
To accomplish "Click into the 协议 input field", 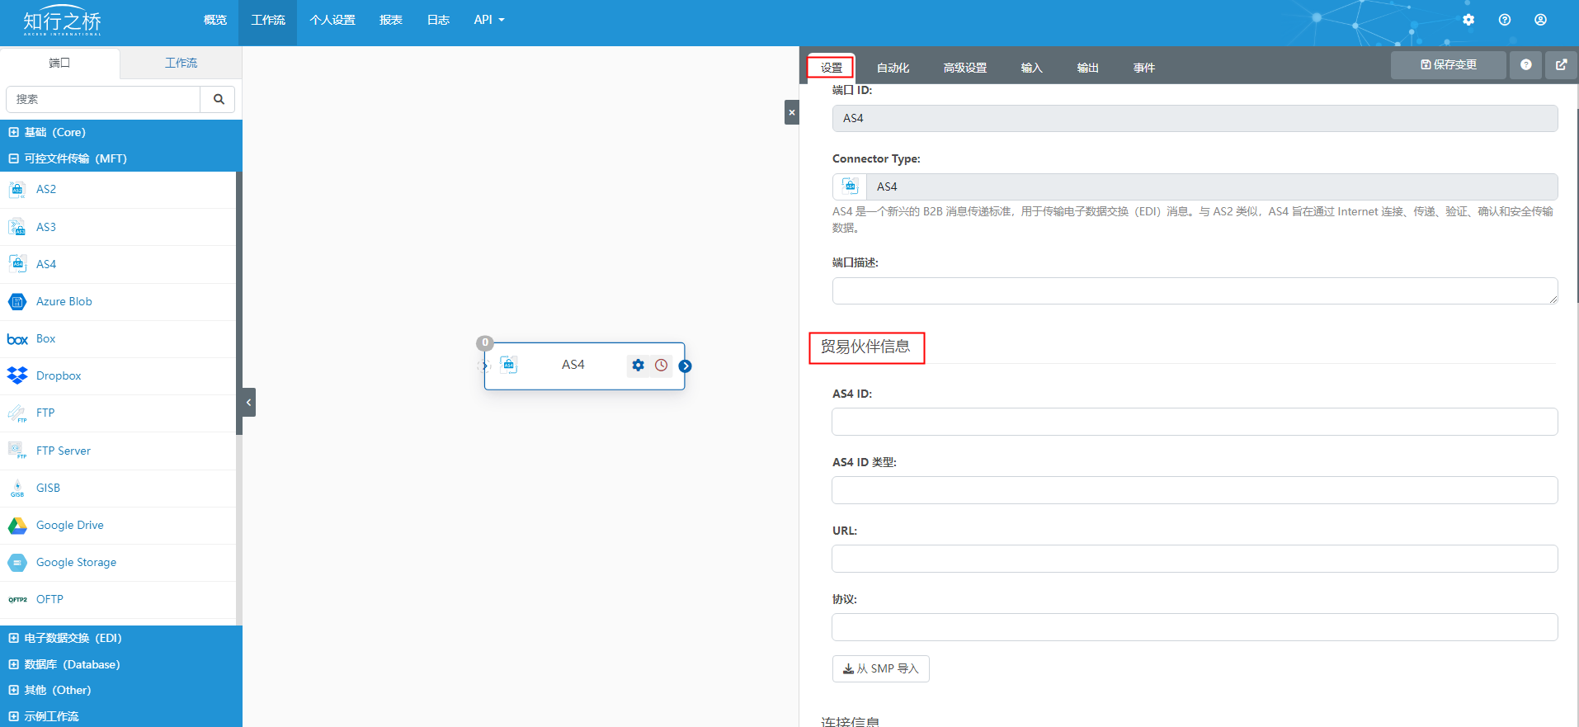I will (1195, 627).
